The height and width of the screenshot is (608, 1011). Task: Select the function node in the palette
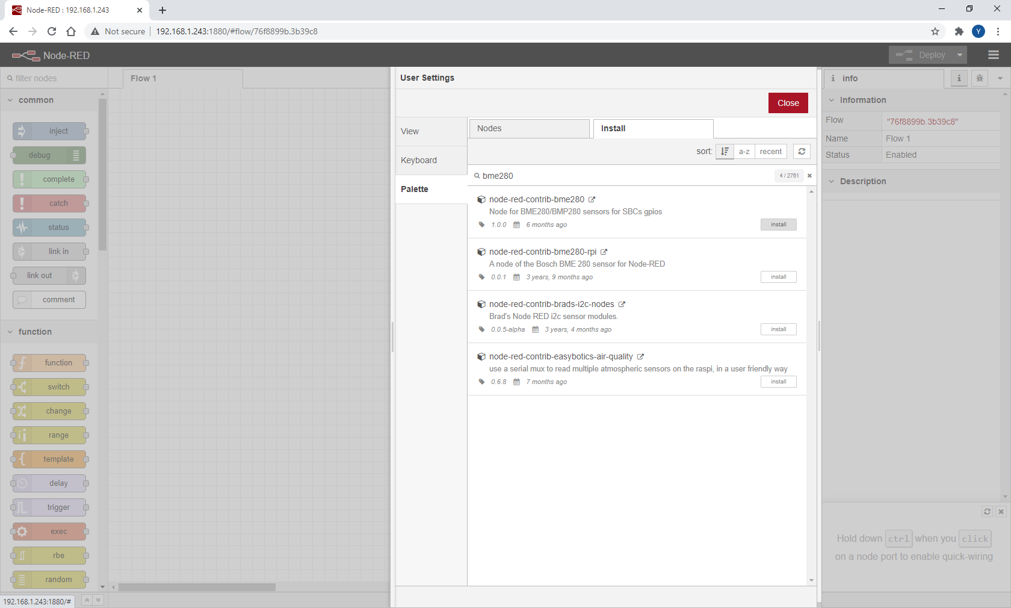click(49, 363)
